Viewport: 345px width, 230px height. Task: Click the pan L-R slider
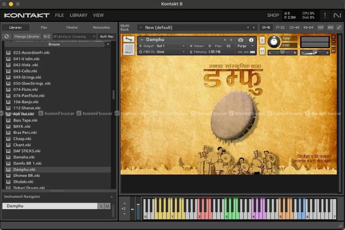tap(283, 53)
